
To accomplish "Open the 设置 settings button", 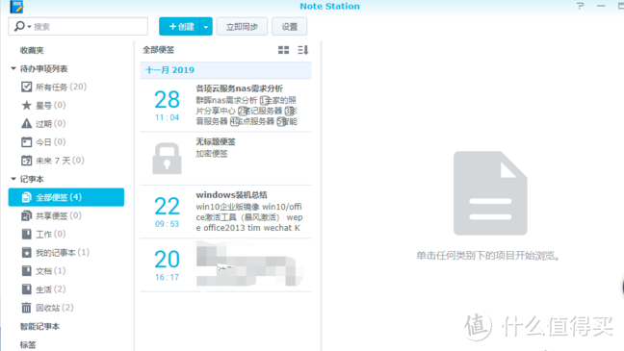I will (x=289, y=27).
